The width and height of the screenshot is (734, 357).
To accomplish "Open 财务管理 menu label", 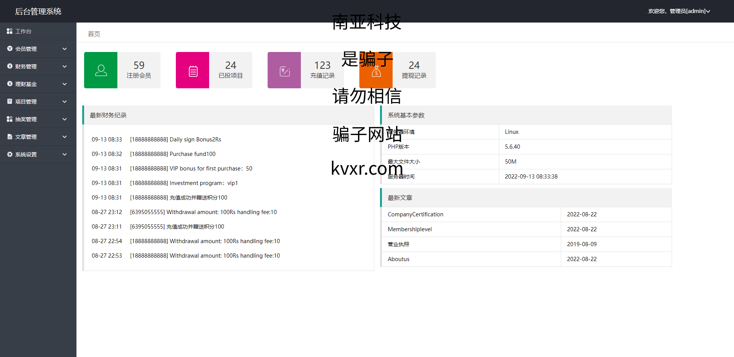I will pos(26,67).
